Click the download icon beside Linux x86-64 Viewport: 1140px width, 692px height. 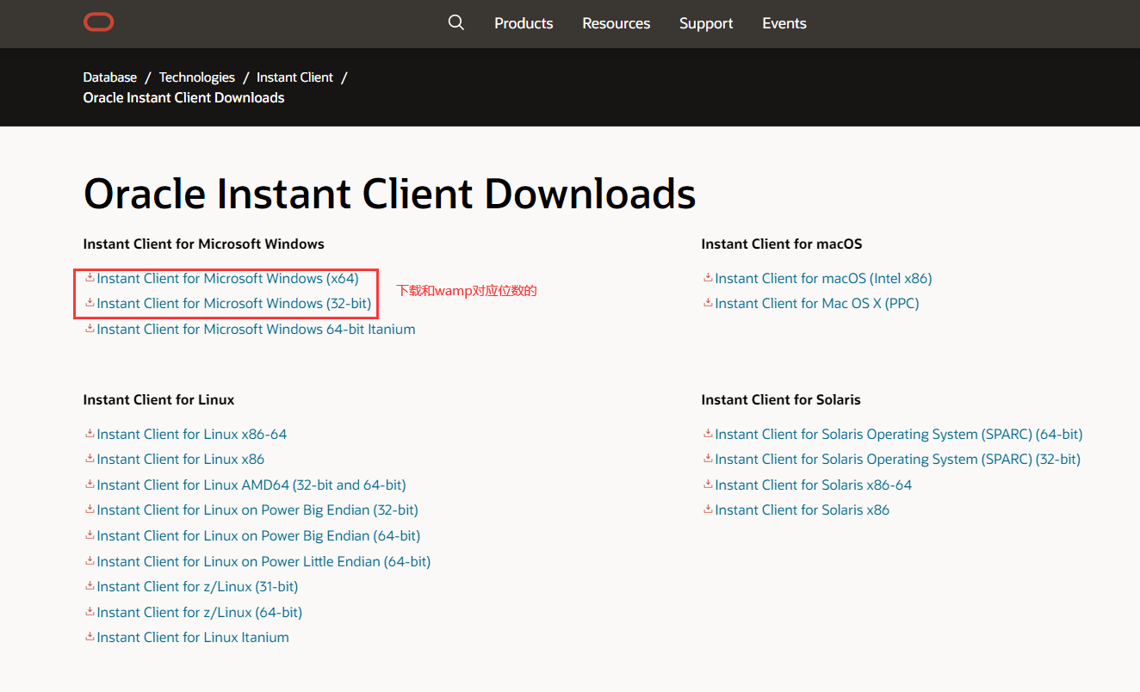(x=90, y=434)
